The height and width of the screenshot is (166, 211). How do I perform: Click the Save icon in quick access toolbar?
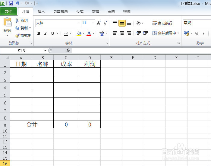[x=11, y=3]
